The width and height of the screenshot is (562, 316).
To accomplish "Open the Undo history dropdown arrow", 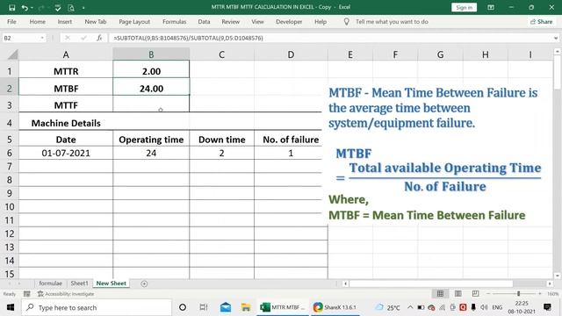I will point(32,8).
